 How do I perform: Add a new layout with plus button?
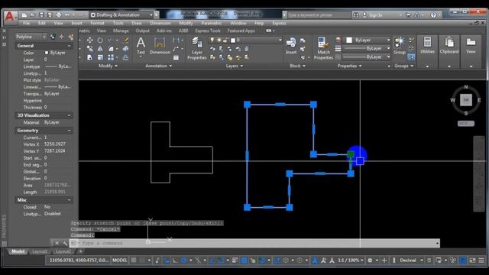click(x=80, y=251)
